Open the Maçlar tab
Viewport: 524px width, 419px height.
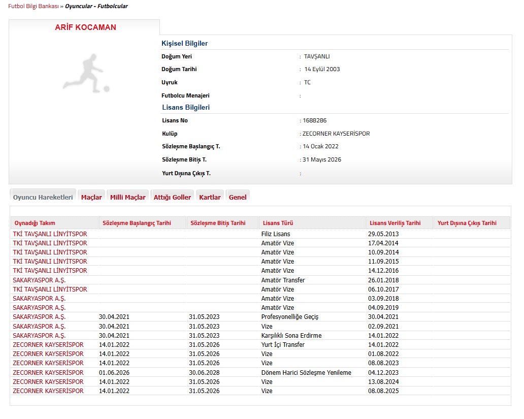(x=91, y=197)
